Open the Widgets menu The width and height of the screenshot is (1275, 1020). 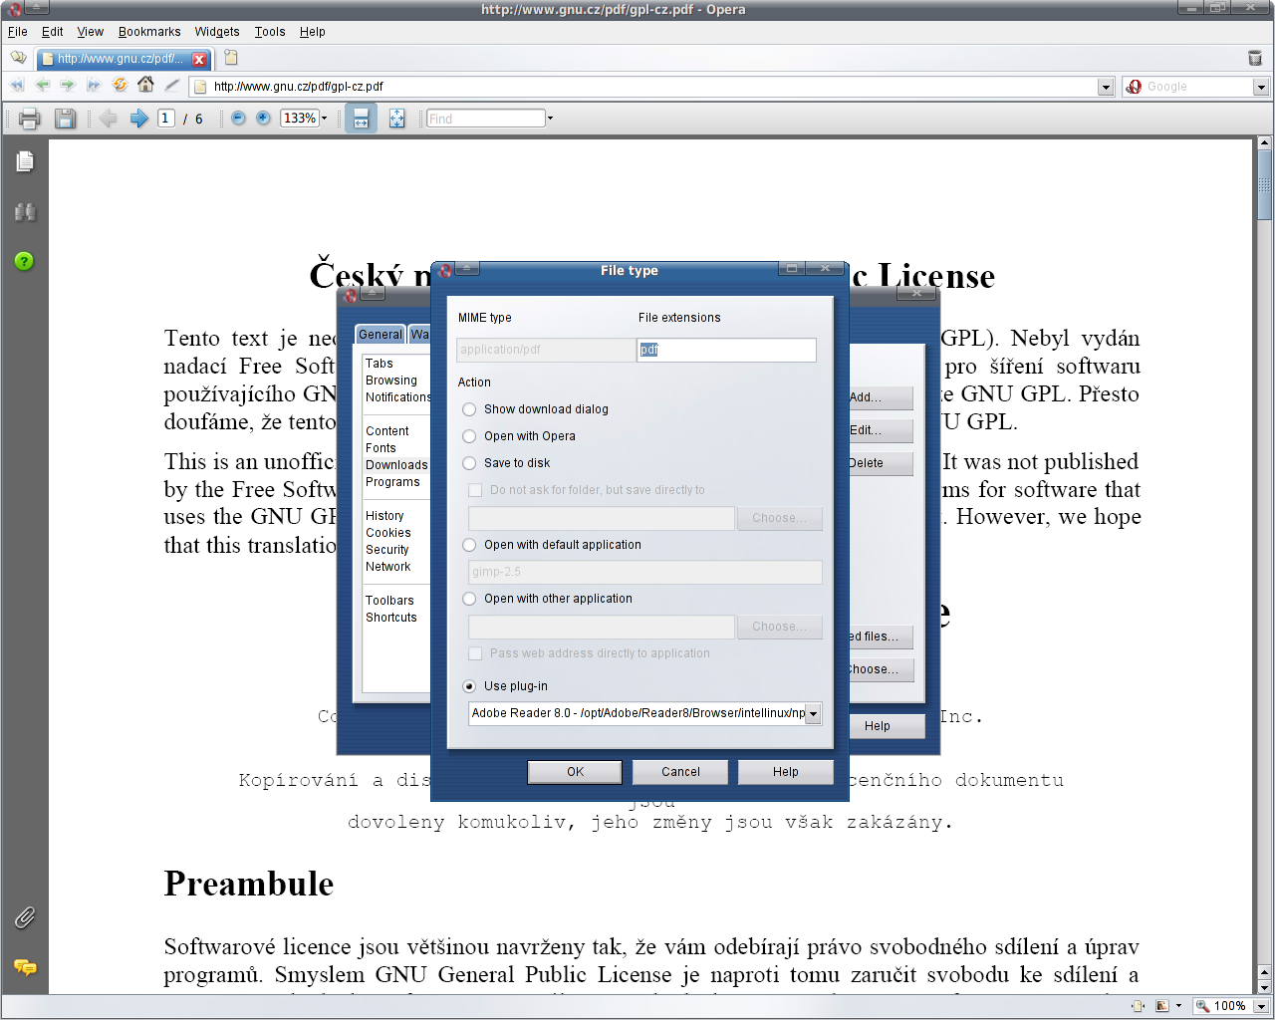tap(217, 32)
